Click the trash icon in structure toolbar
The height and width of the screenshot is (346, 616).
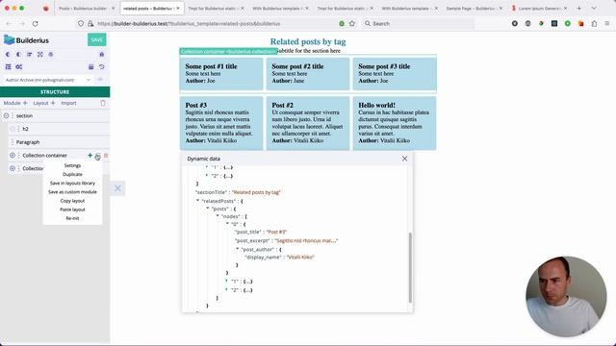[103, 103]
